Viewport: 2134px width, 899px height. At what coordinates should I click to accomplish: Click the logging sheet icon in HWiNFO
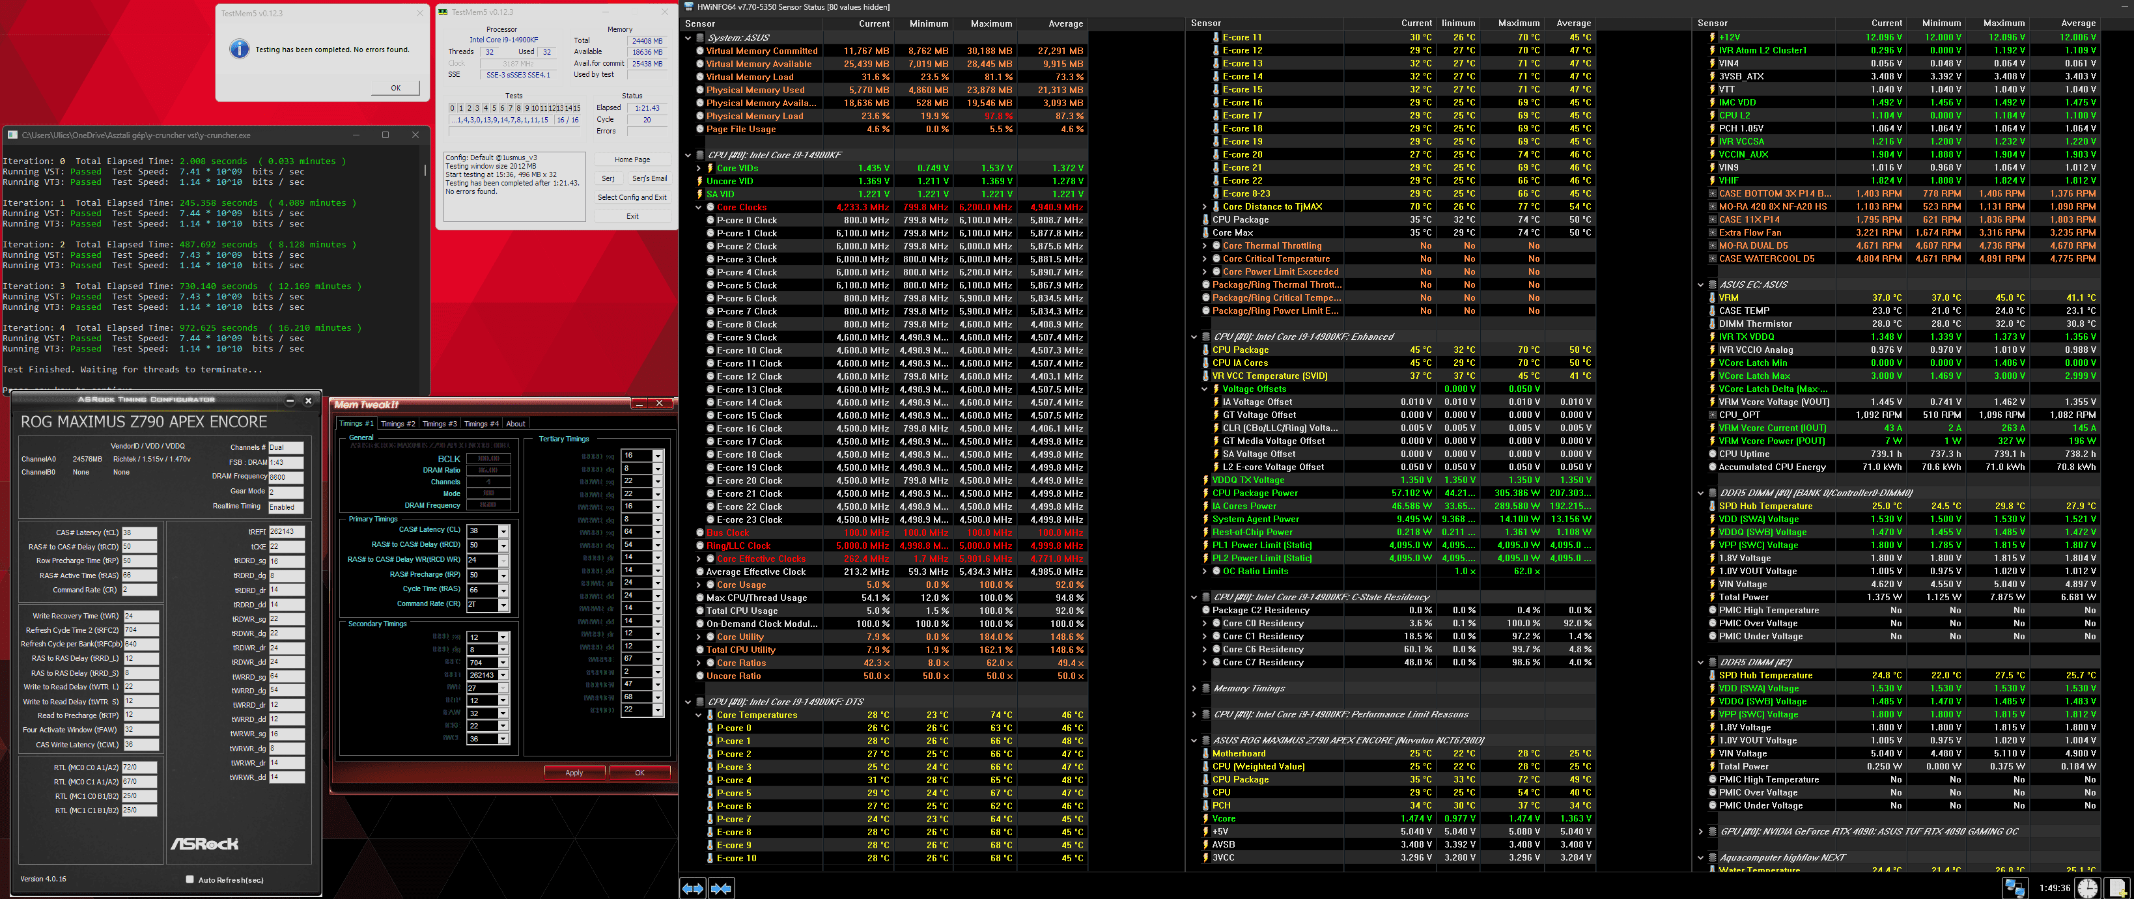(2116, 887)
